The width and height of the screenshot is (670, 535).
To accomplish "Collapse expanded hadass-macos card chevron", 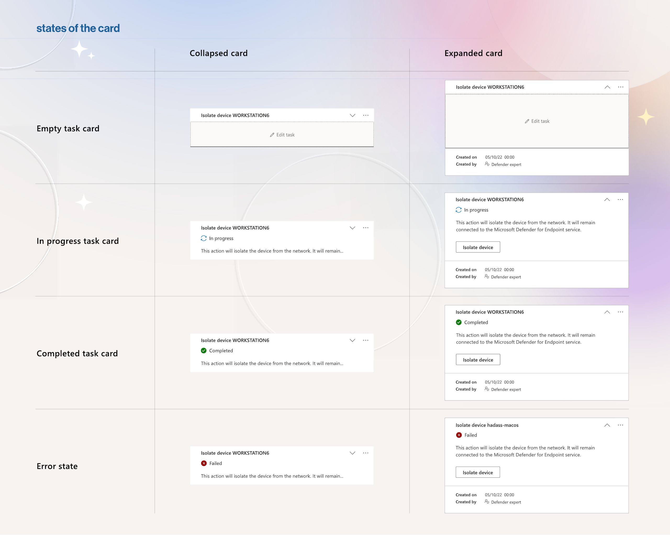I will tap(607, 425).
